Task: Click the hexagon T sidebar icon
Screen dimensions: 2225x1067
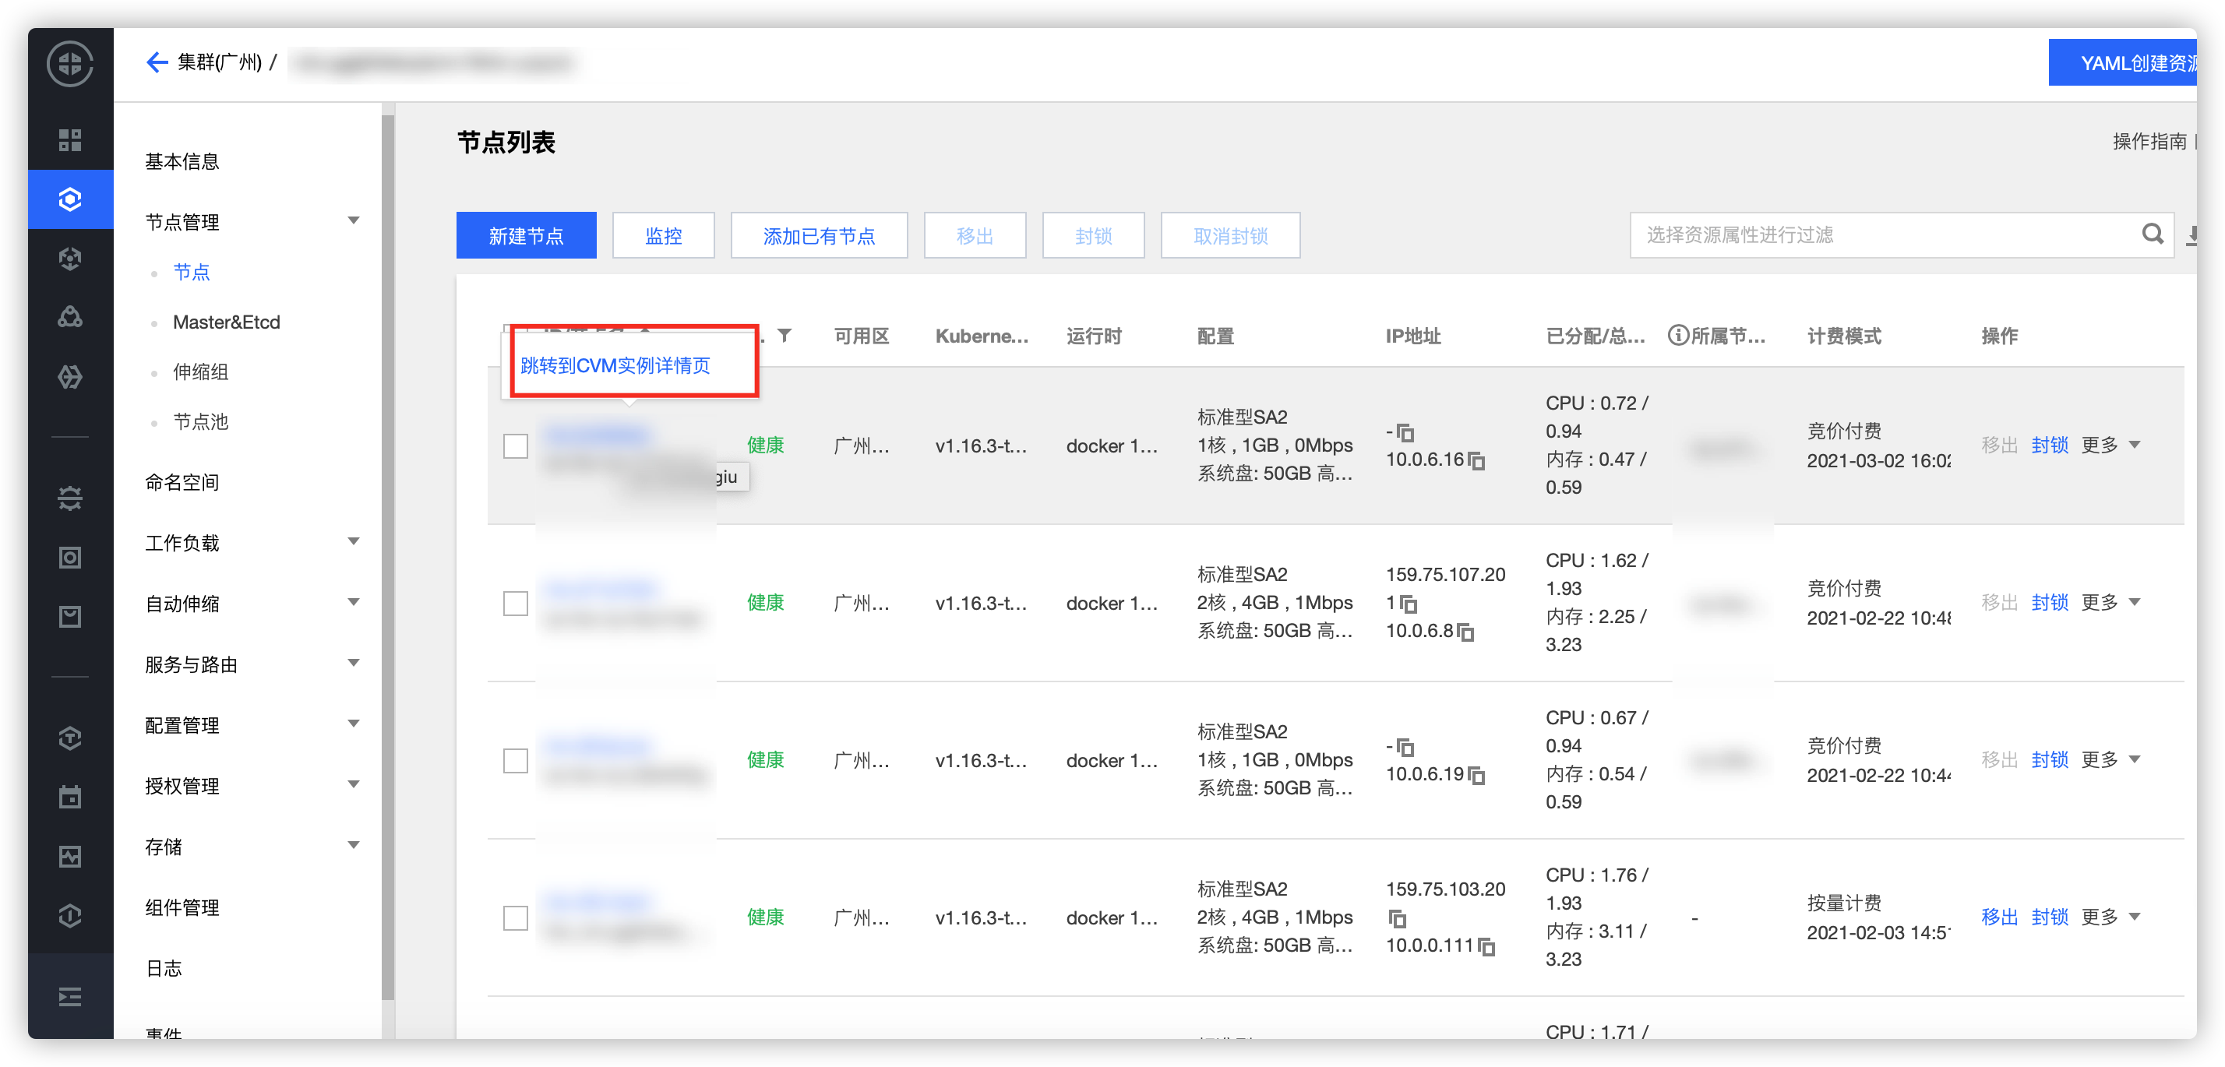Action: pyautogui.click(x=70, y=738)
